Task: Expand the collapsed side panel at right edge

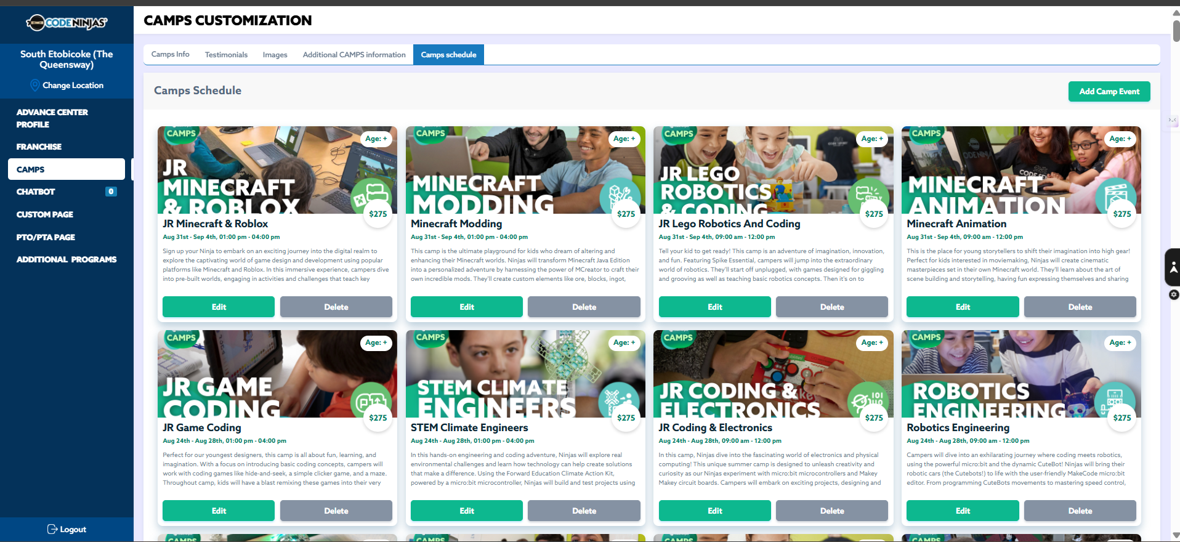Action: [x=1173, y=120]
